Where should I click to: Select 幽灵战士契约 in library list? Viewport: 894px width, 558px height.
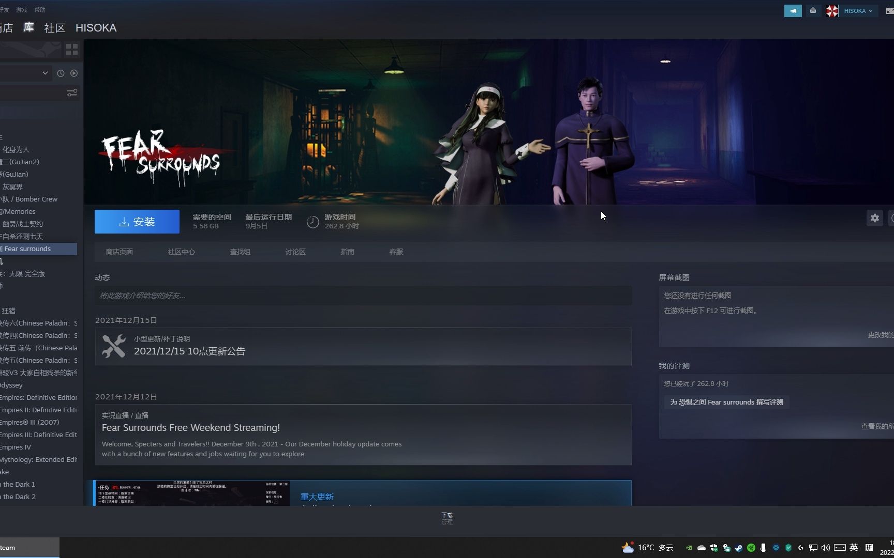tap(23, 224)
